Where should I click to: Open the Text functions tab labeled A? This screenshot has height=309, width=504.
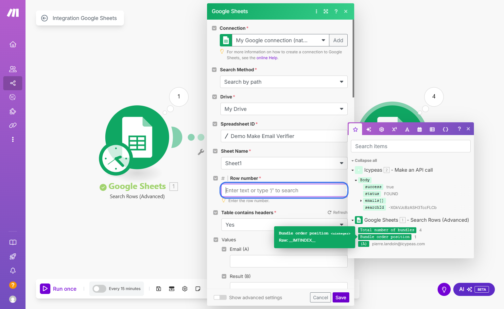click(407, 129)
